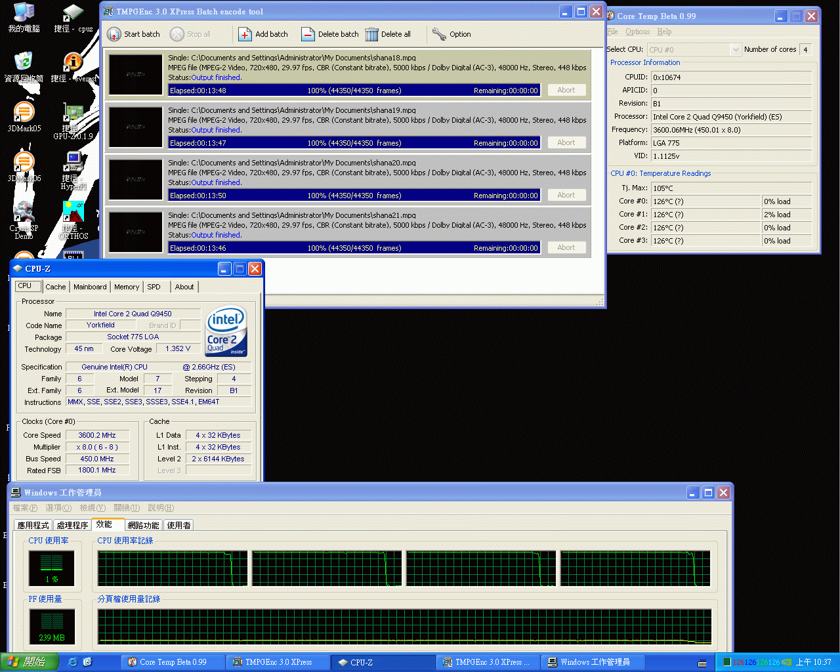Viewport: 840px width, 672px height.
Task: Click Start batch in TMPGEnc toolbar
Action: 133,34
